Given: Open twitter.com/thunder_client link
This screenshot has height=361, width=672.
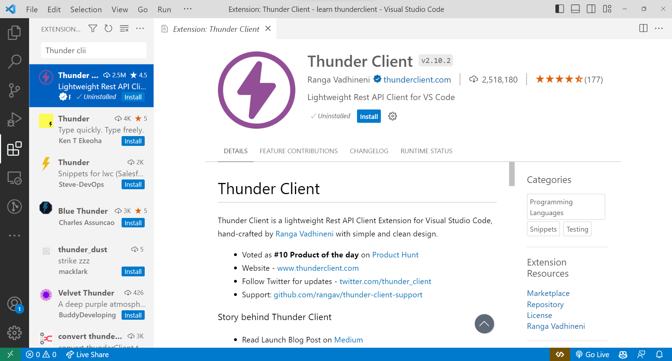Looking at the screenshot, I should tap(385, 281).
